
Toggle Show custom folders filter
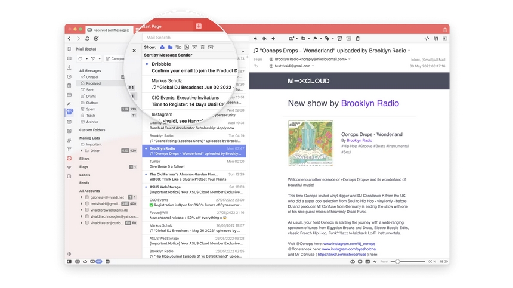click(170, 47)
